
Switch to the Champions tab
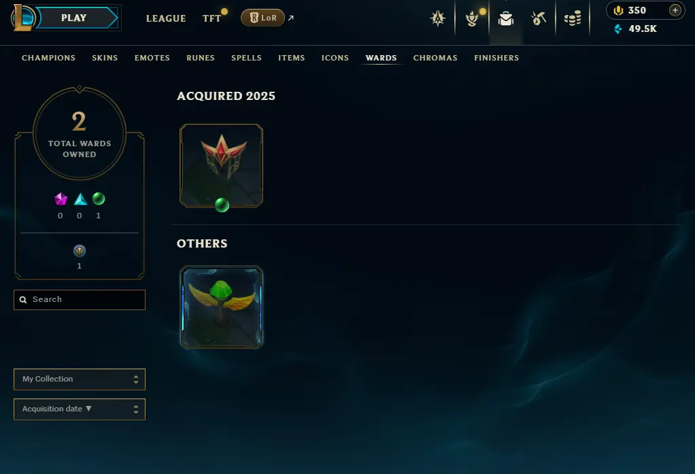[x=49, y=58]
